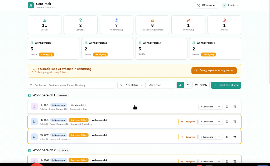Show the QR code for RS-002

[227, 137]
